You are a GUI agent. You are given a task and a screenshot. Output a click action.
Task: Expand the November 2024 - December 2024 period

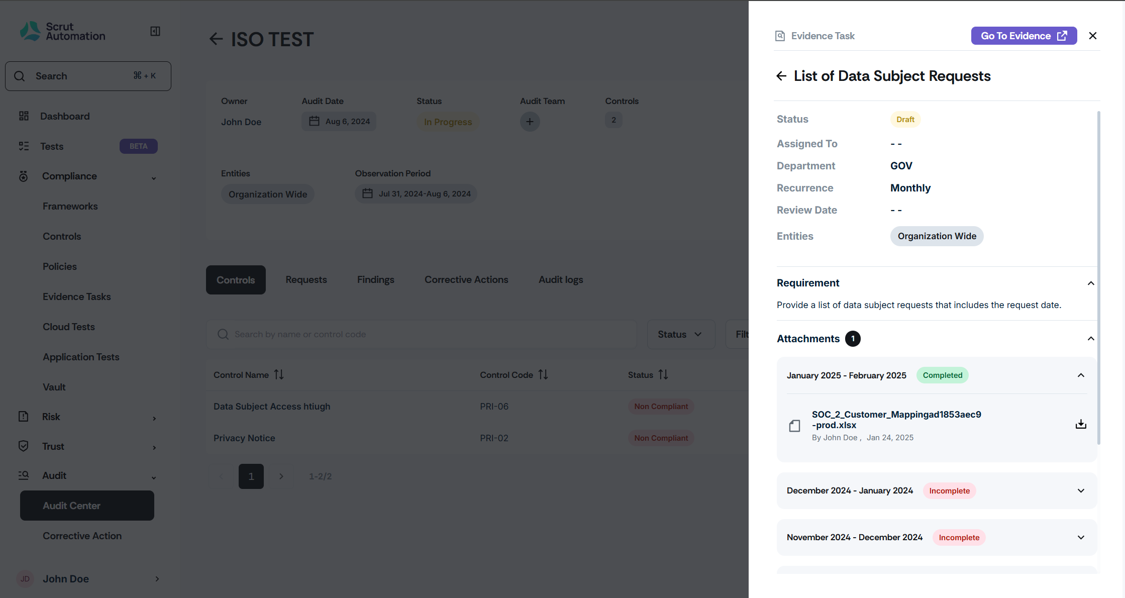[1081, 537]
